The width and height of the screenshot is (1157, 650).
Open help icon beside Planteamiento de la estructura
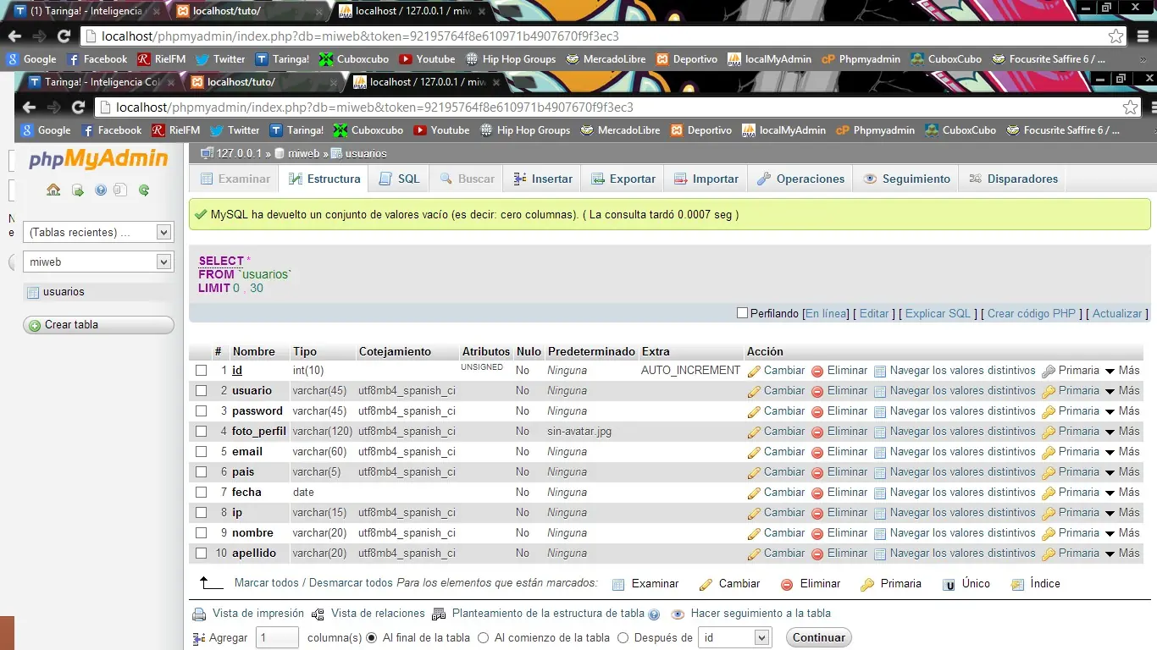654,614
